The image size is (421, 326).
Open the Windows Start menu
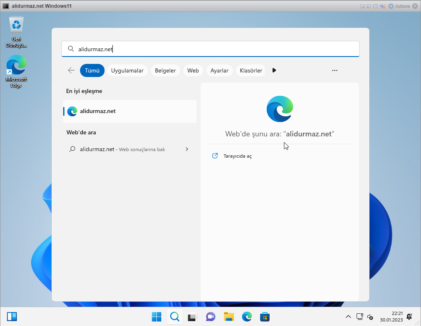[156, 317]
